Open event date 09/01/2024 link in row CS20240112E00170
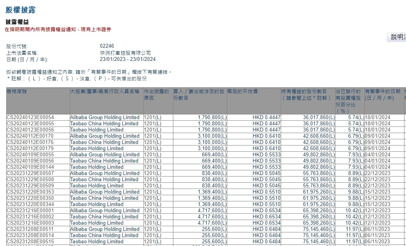The height and width of the screenshot is (246, 406). (x=378, y=136)
